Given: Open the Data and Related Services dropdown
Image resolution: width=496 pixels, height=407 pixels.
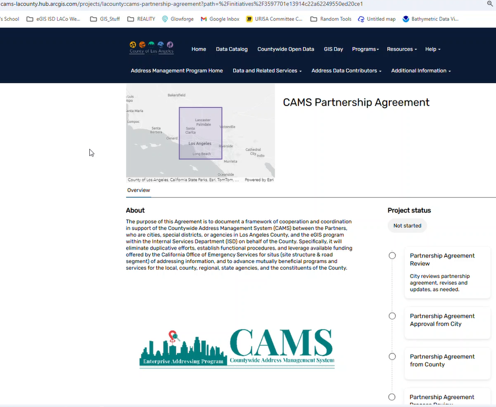Looking at the screenshot, I should coord(267,71).
